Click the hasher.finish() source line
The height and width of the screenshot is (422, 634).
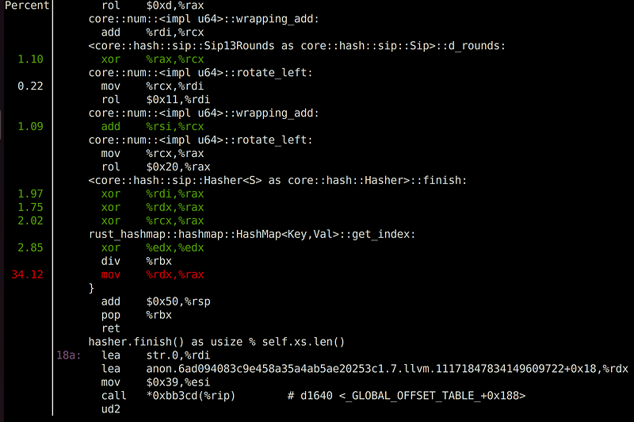[x=216, y=342]
